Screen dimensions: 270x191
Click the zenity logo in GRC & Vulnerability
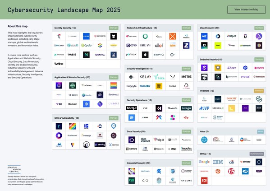(100, 144)
